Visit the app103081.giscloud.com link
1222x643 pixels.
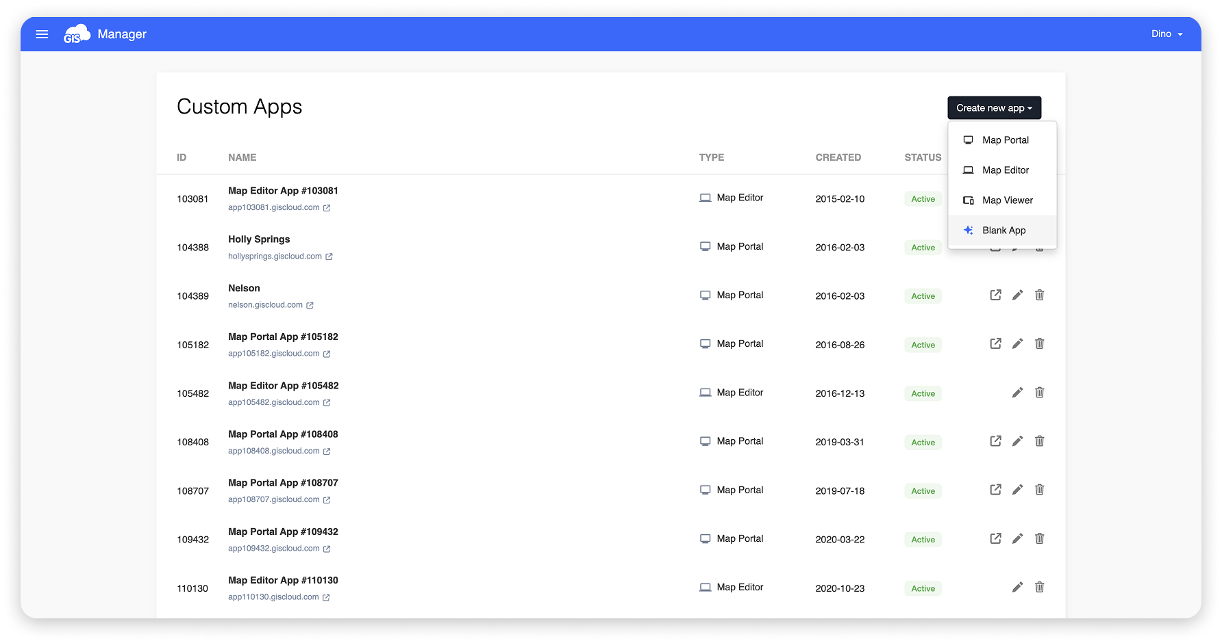pos(279,207)
